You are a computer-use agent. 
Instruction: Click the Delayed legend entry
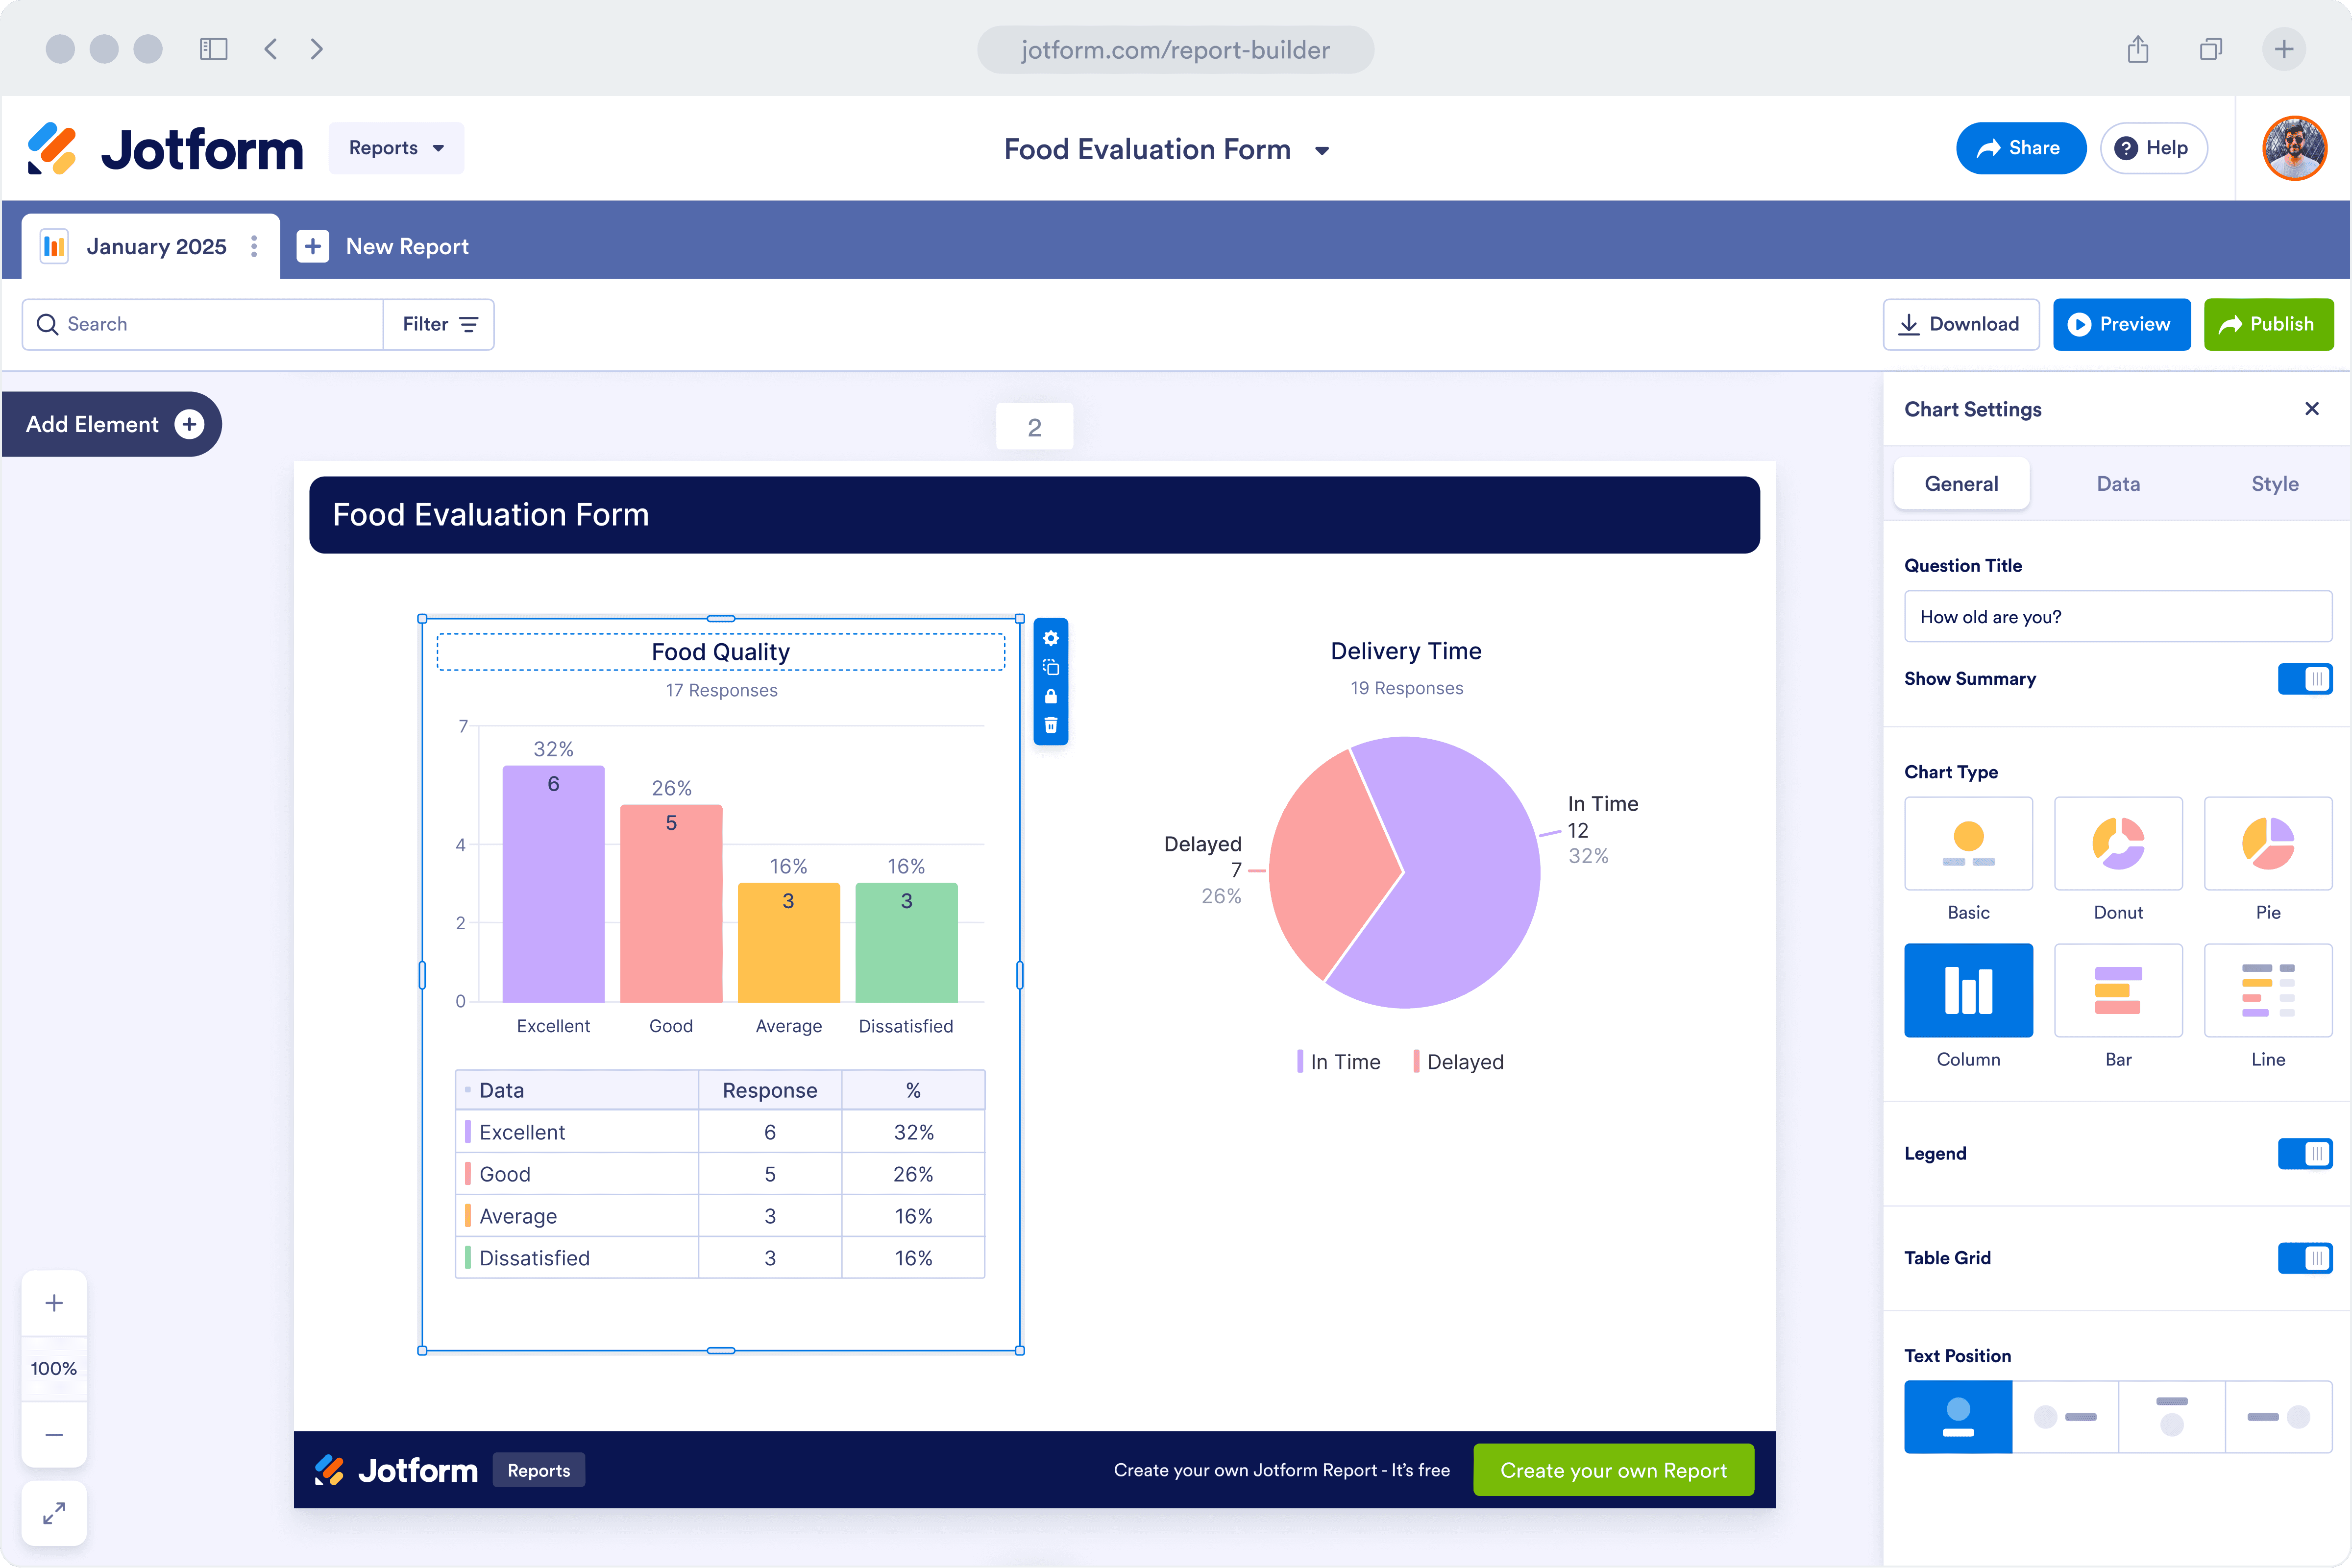pyautogui.click(x=1458, y=1062)
